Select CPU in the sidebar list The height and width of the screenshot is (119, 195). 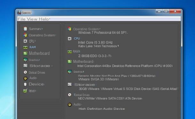[32, 41]
